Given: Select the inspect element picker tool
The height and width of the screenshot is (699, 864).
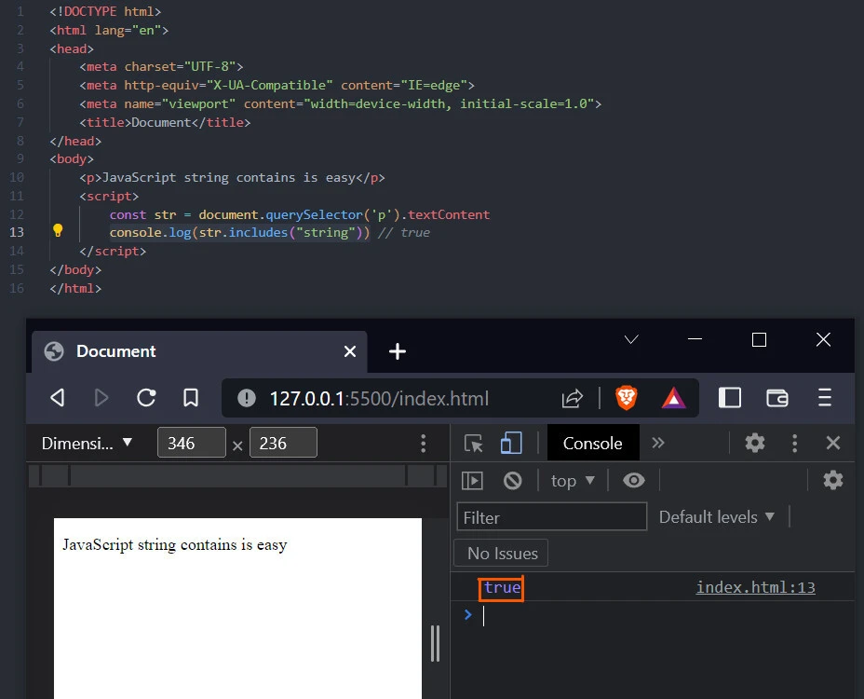Looking at the screenshot, I should 474,443.
